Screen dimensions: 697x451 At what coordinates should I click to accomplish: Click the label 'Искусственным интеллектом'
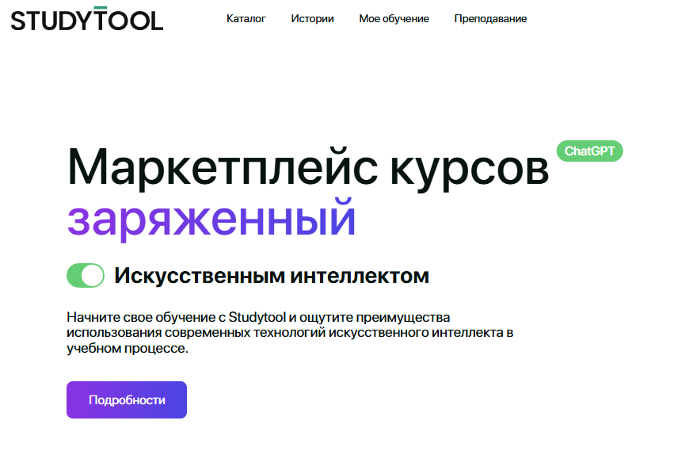pyautogui.click(x=272, y=276)
